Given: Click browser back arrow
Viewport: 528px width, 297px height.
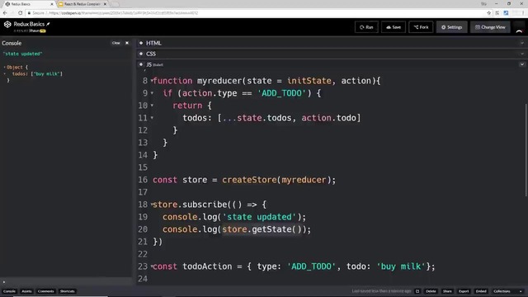Looking at the screenshot, I should 5,13.
